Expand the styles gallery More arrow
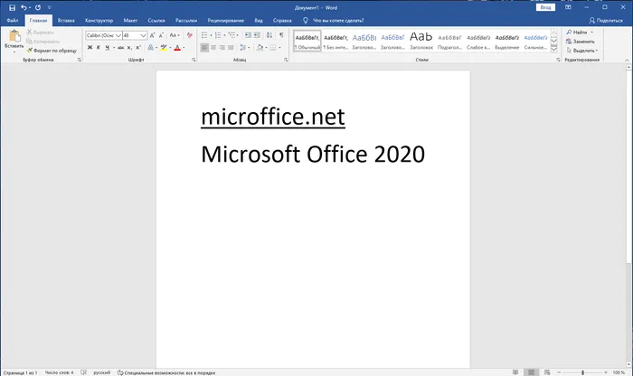633x376 pixels. (553, 49)
